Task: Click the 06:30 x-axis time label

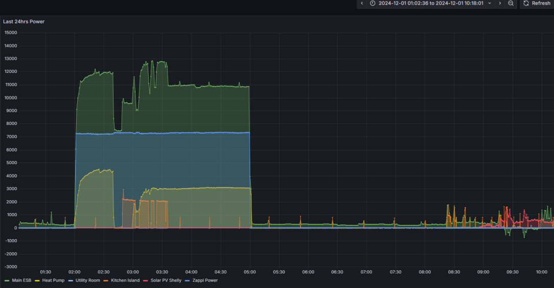Action: click(337, 272)
